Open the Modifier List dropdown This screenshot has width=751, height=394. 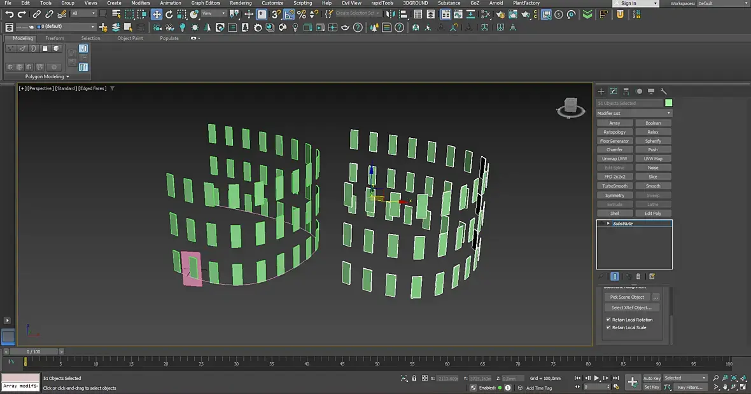[x=634, y=113]
